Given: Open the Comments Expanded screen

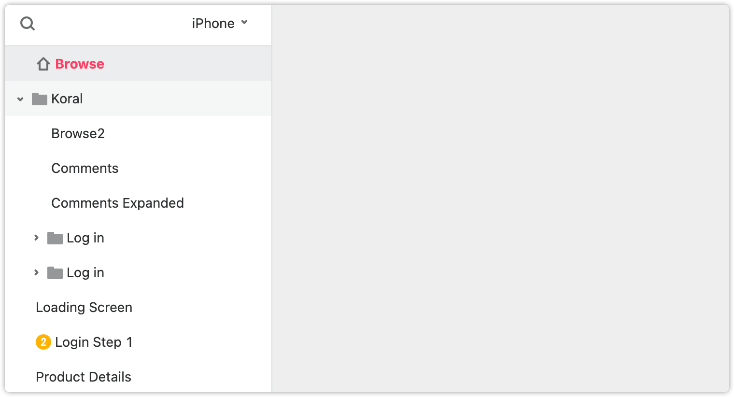Looking at the screenshot, I should tap(117, 203).
